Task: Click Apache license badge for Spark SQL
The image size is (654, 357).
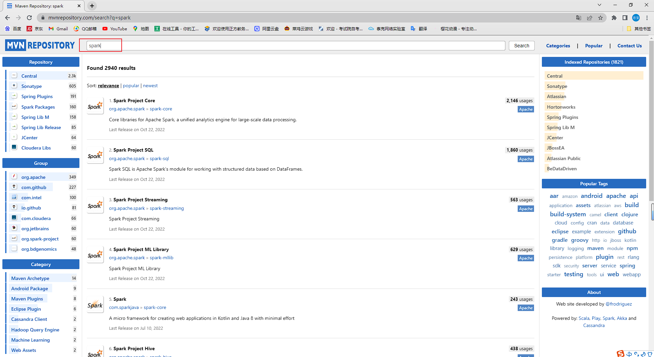Action: [526, 159]
